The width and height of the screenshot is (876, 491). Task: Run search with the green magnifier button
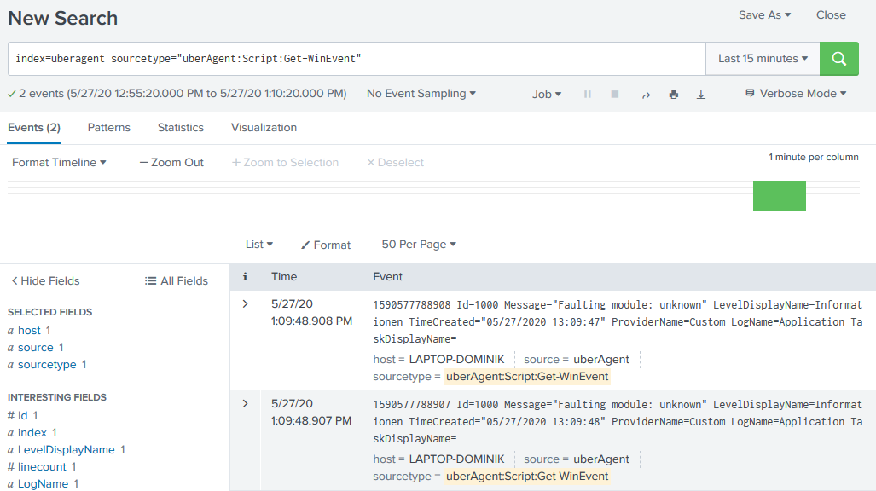pyautogui.click(x=838, y=59)
